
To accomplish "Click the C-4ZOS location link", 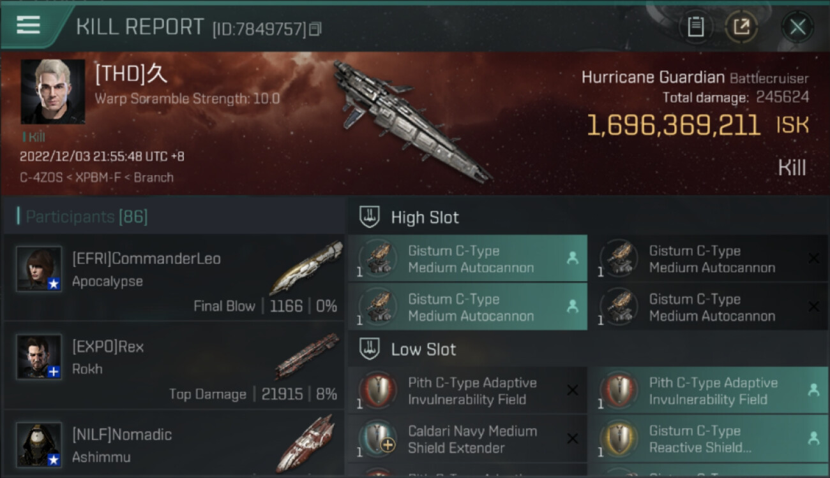I will (x=41, y=177).
